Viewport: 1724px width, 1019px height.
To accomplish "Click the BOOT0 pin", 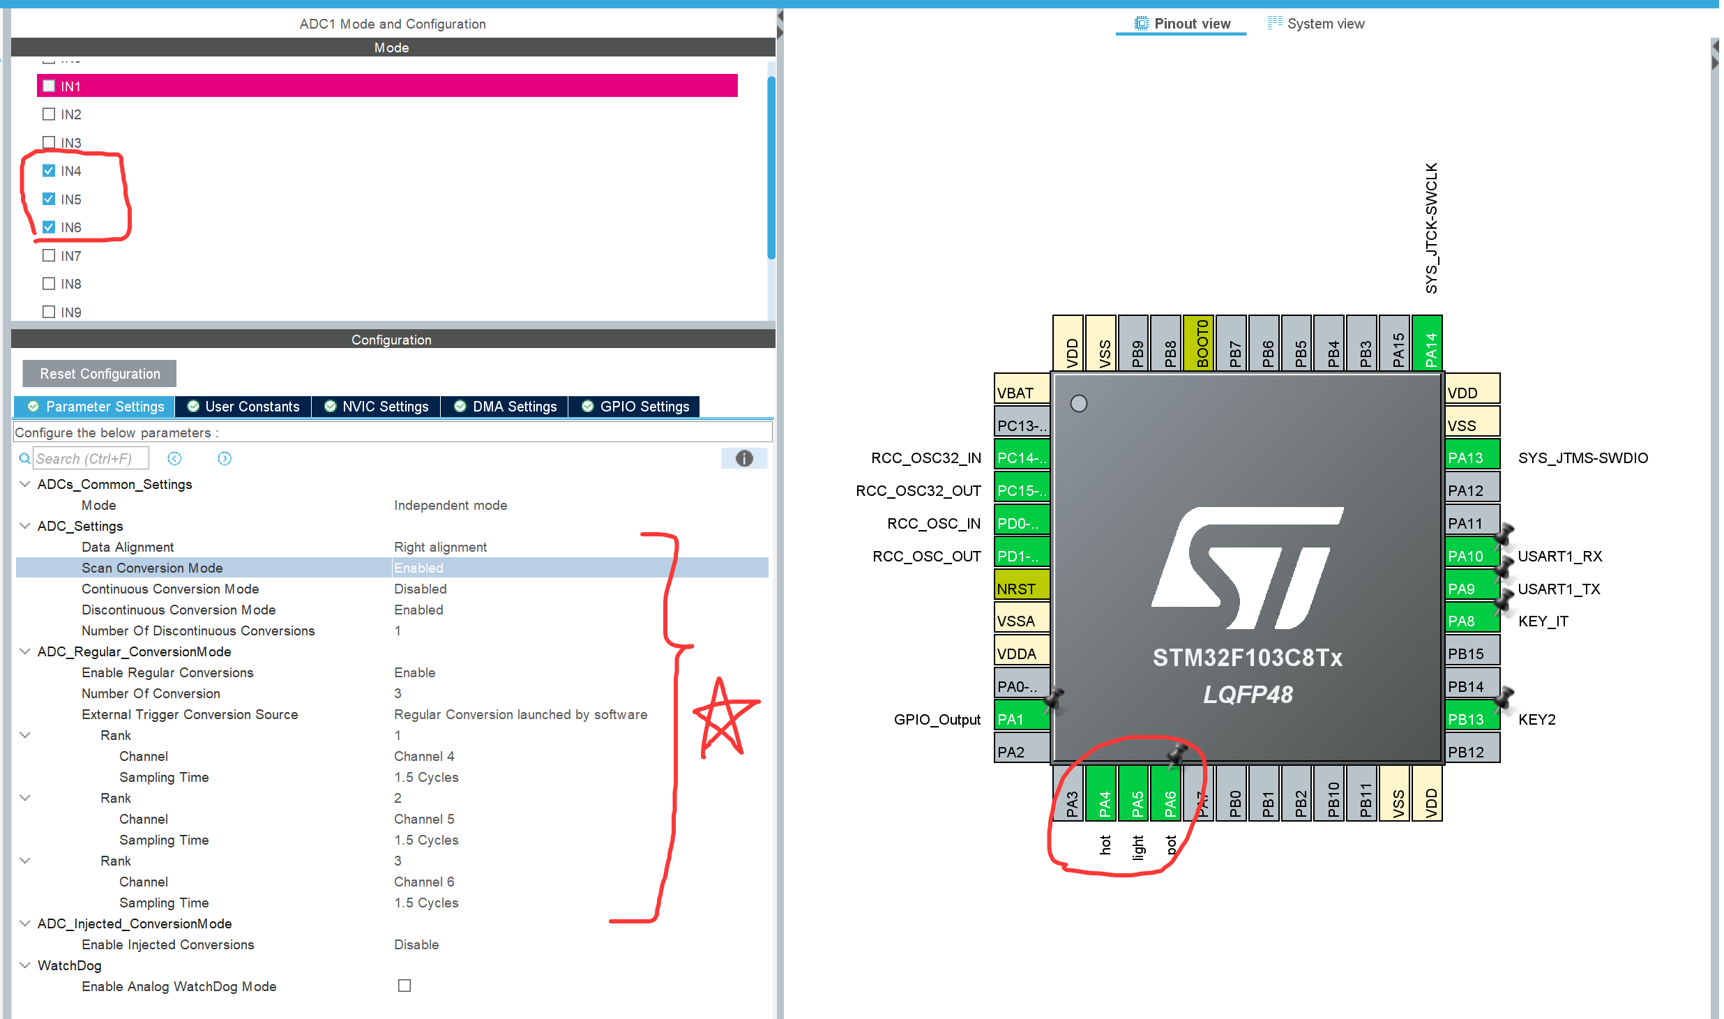I will [1199, 343].
